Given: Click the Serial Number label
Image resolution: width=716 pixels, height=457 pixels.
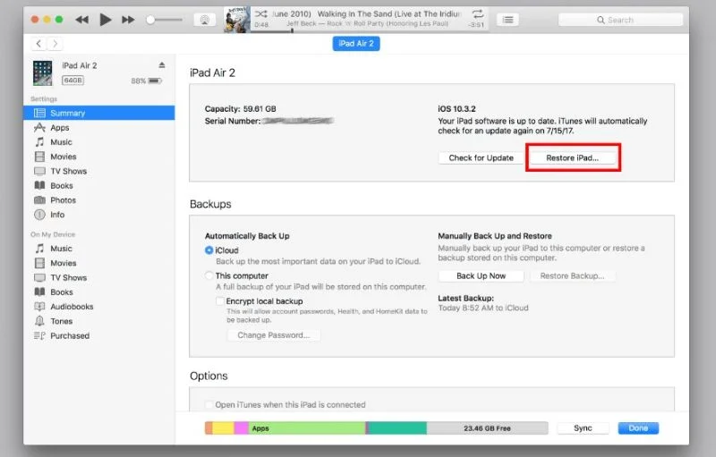Looking at the screenshot, I should [x=233, y=121].
